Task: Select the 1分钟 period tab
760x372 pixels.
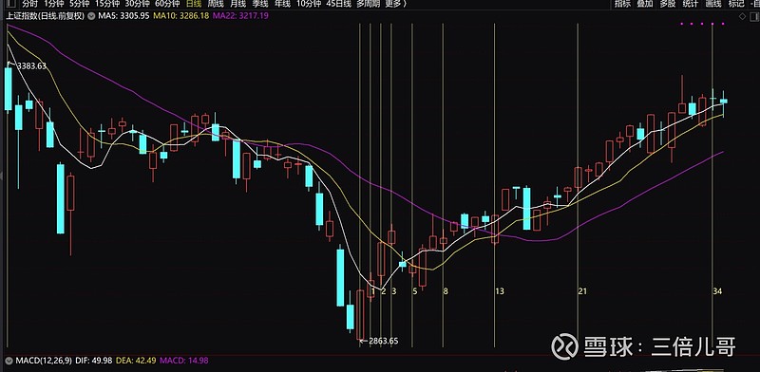Action: coord(54,4)
